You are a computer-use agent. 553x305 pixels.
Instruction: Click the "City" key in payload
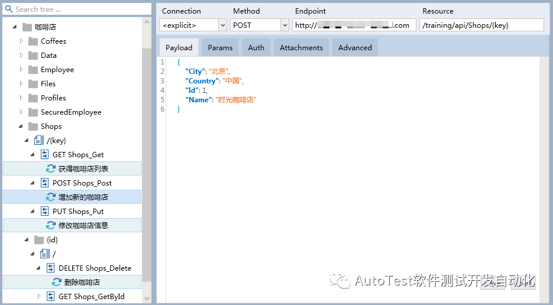[x=195, y=71]
